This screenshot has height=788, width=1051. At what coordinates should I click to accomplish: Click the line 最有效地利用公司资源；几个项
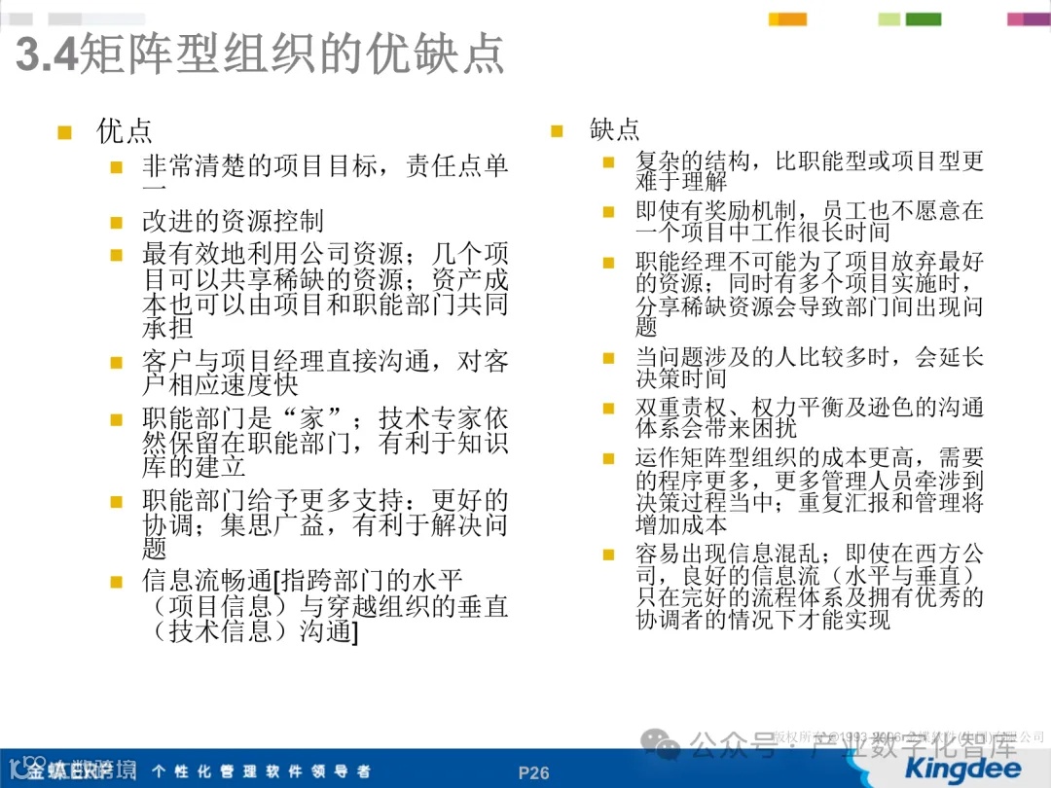click(x=325, y=254)
